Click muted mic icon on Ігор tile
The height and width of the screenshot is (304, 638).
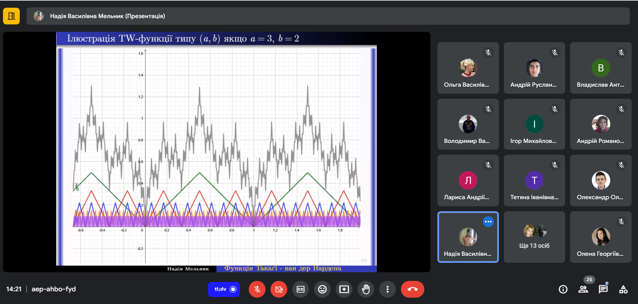(555, 109)
